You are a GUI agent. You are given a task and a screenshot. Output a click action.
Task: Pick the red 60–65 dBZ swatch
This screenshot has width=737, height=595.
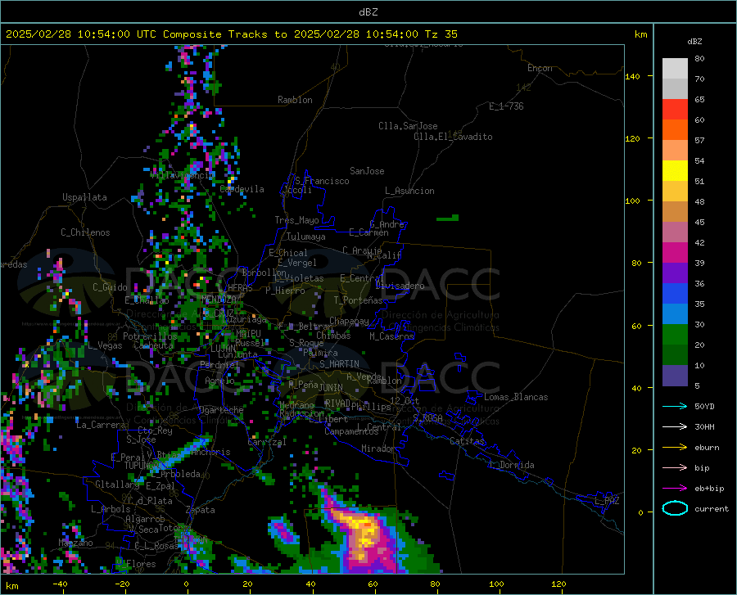click(x=675, y=110)
